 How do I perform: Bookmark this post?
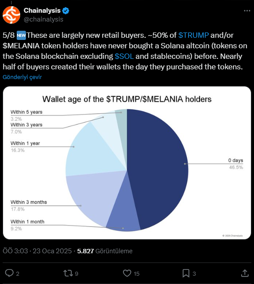(x=186, y=273)
